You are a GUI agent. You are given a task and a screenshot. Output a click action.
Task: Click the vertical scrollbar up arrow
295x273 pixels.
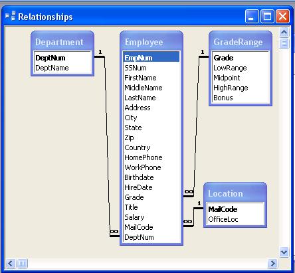tap(284, 33)
